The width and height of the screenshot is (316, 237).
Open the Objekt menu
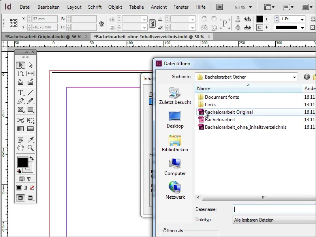[x=115, y=7]
